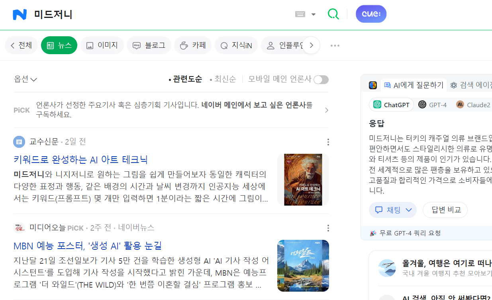Open more options for the 미디어오늘 article

[x=328, y=228]
